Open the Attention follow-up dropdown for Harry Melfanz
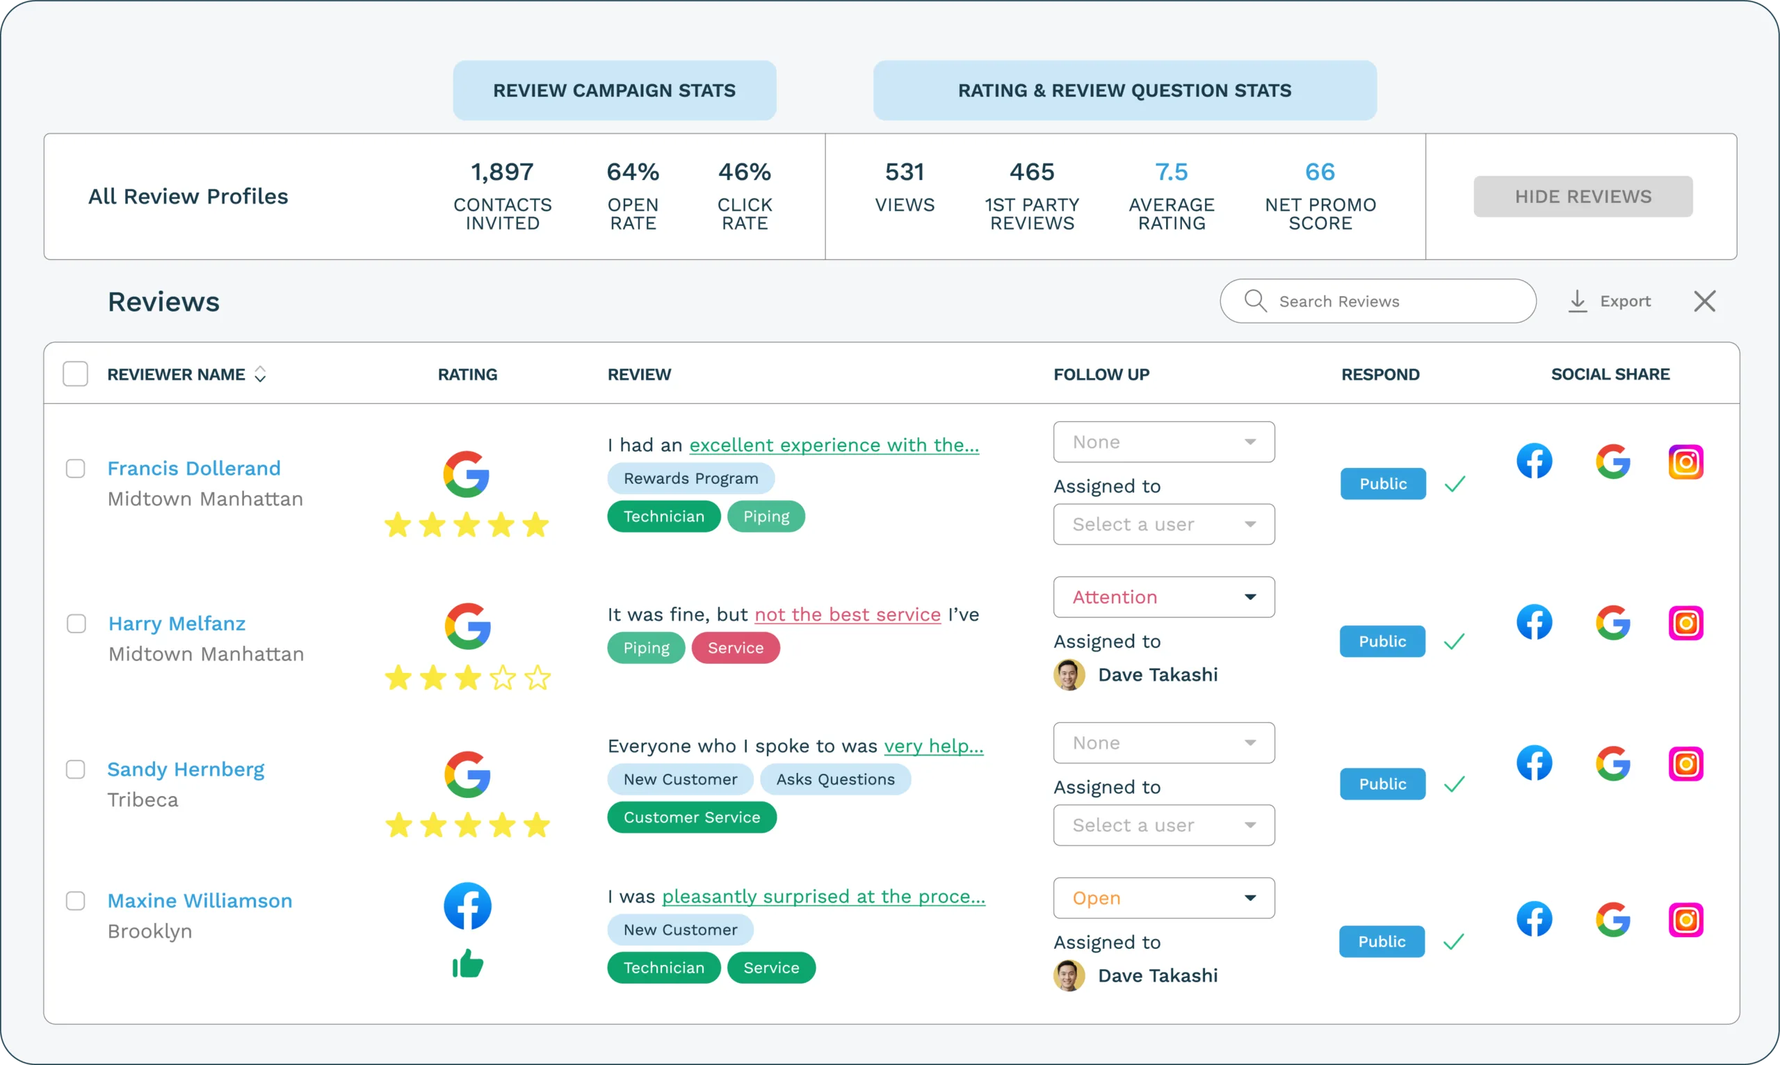The image size is (1780, 1065). [x=1163, y=596]
